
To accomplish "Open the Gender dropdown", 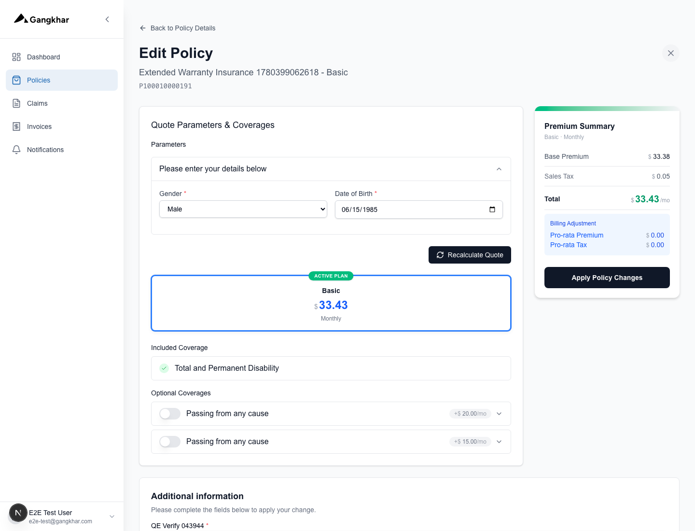I will pos(243,209).
